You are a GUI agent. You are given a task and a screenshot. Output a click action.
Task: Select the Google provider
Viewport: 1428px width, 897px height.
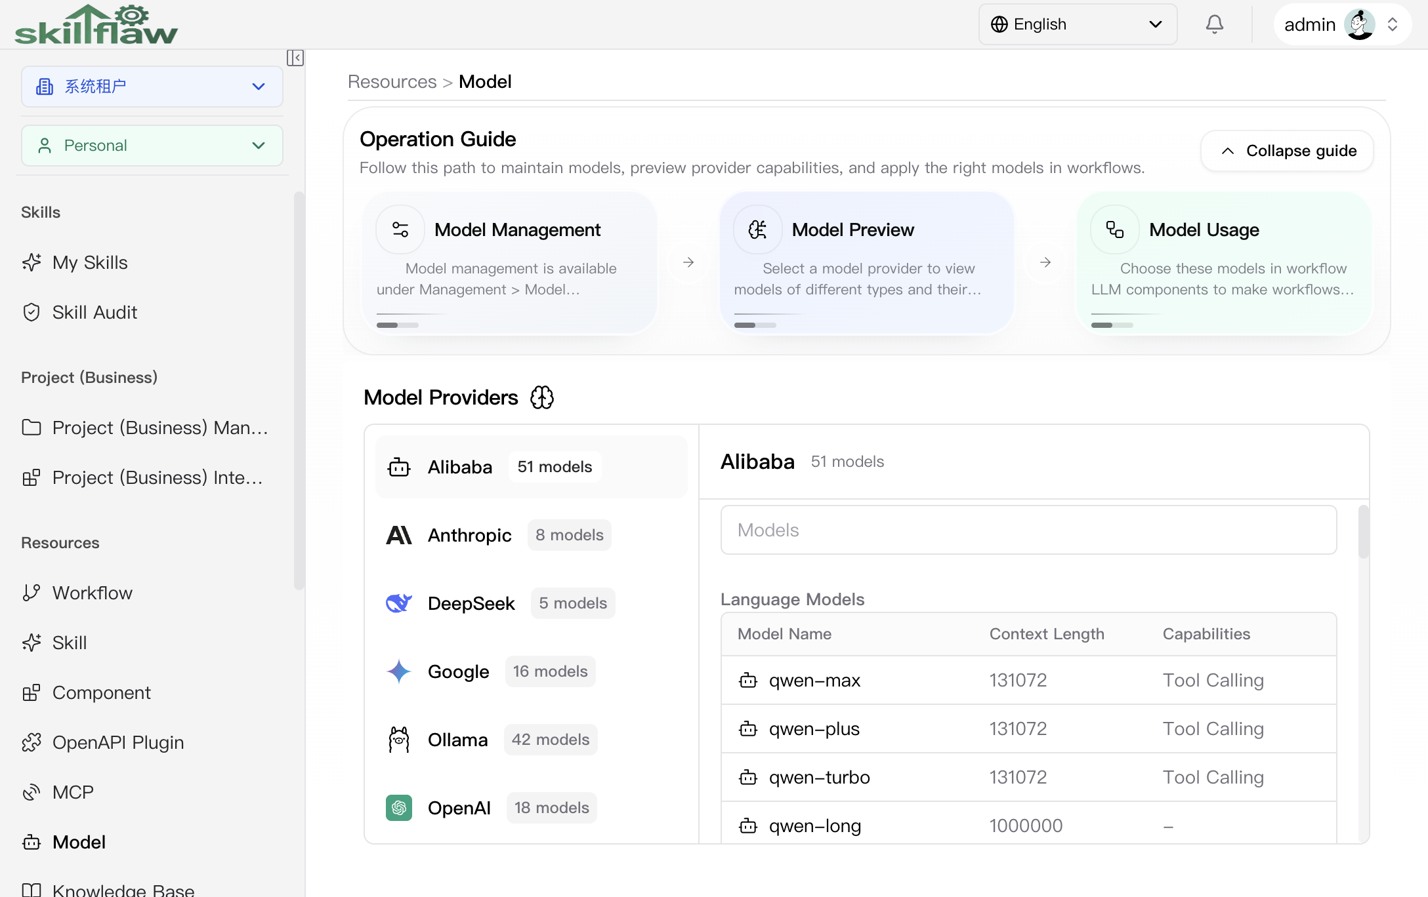pyautogui.click(x=532, y=671)
